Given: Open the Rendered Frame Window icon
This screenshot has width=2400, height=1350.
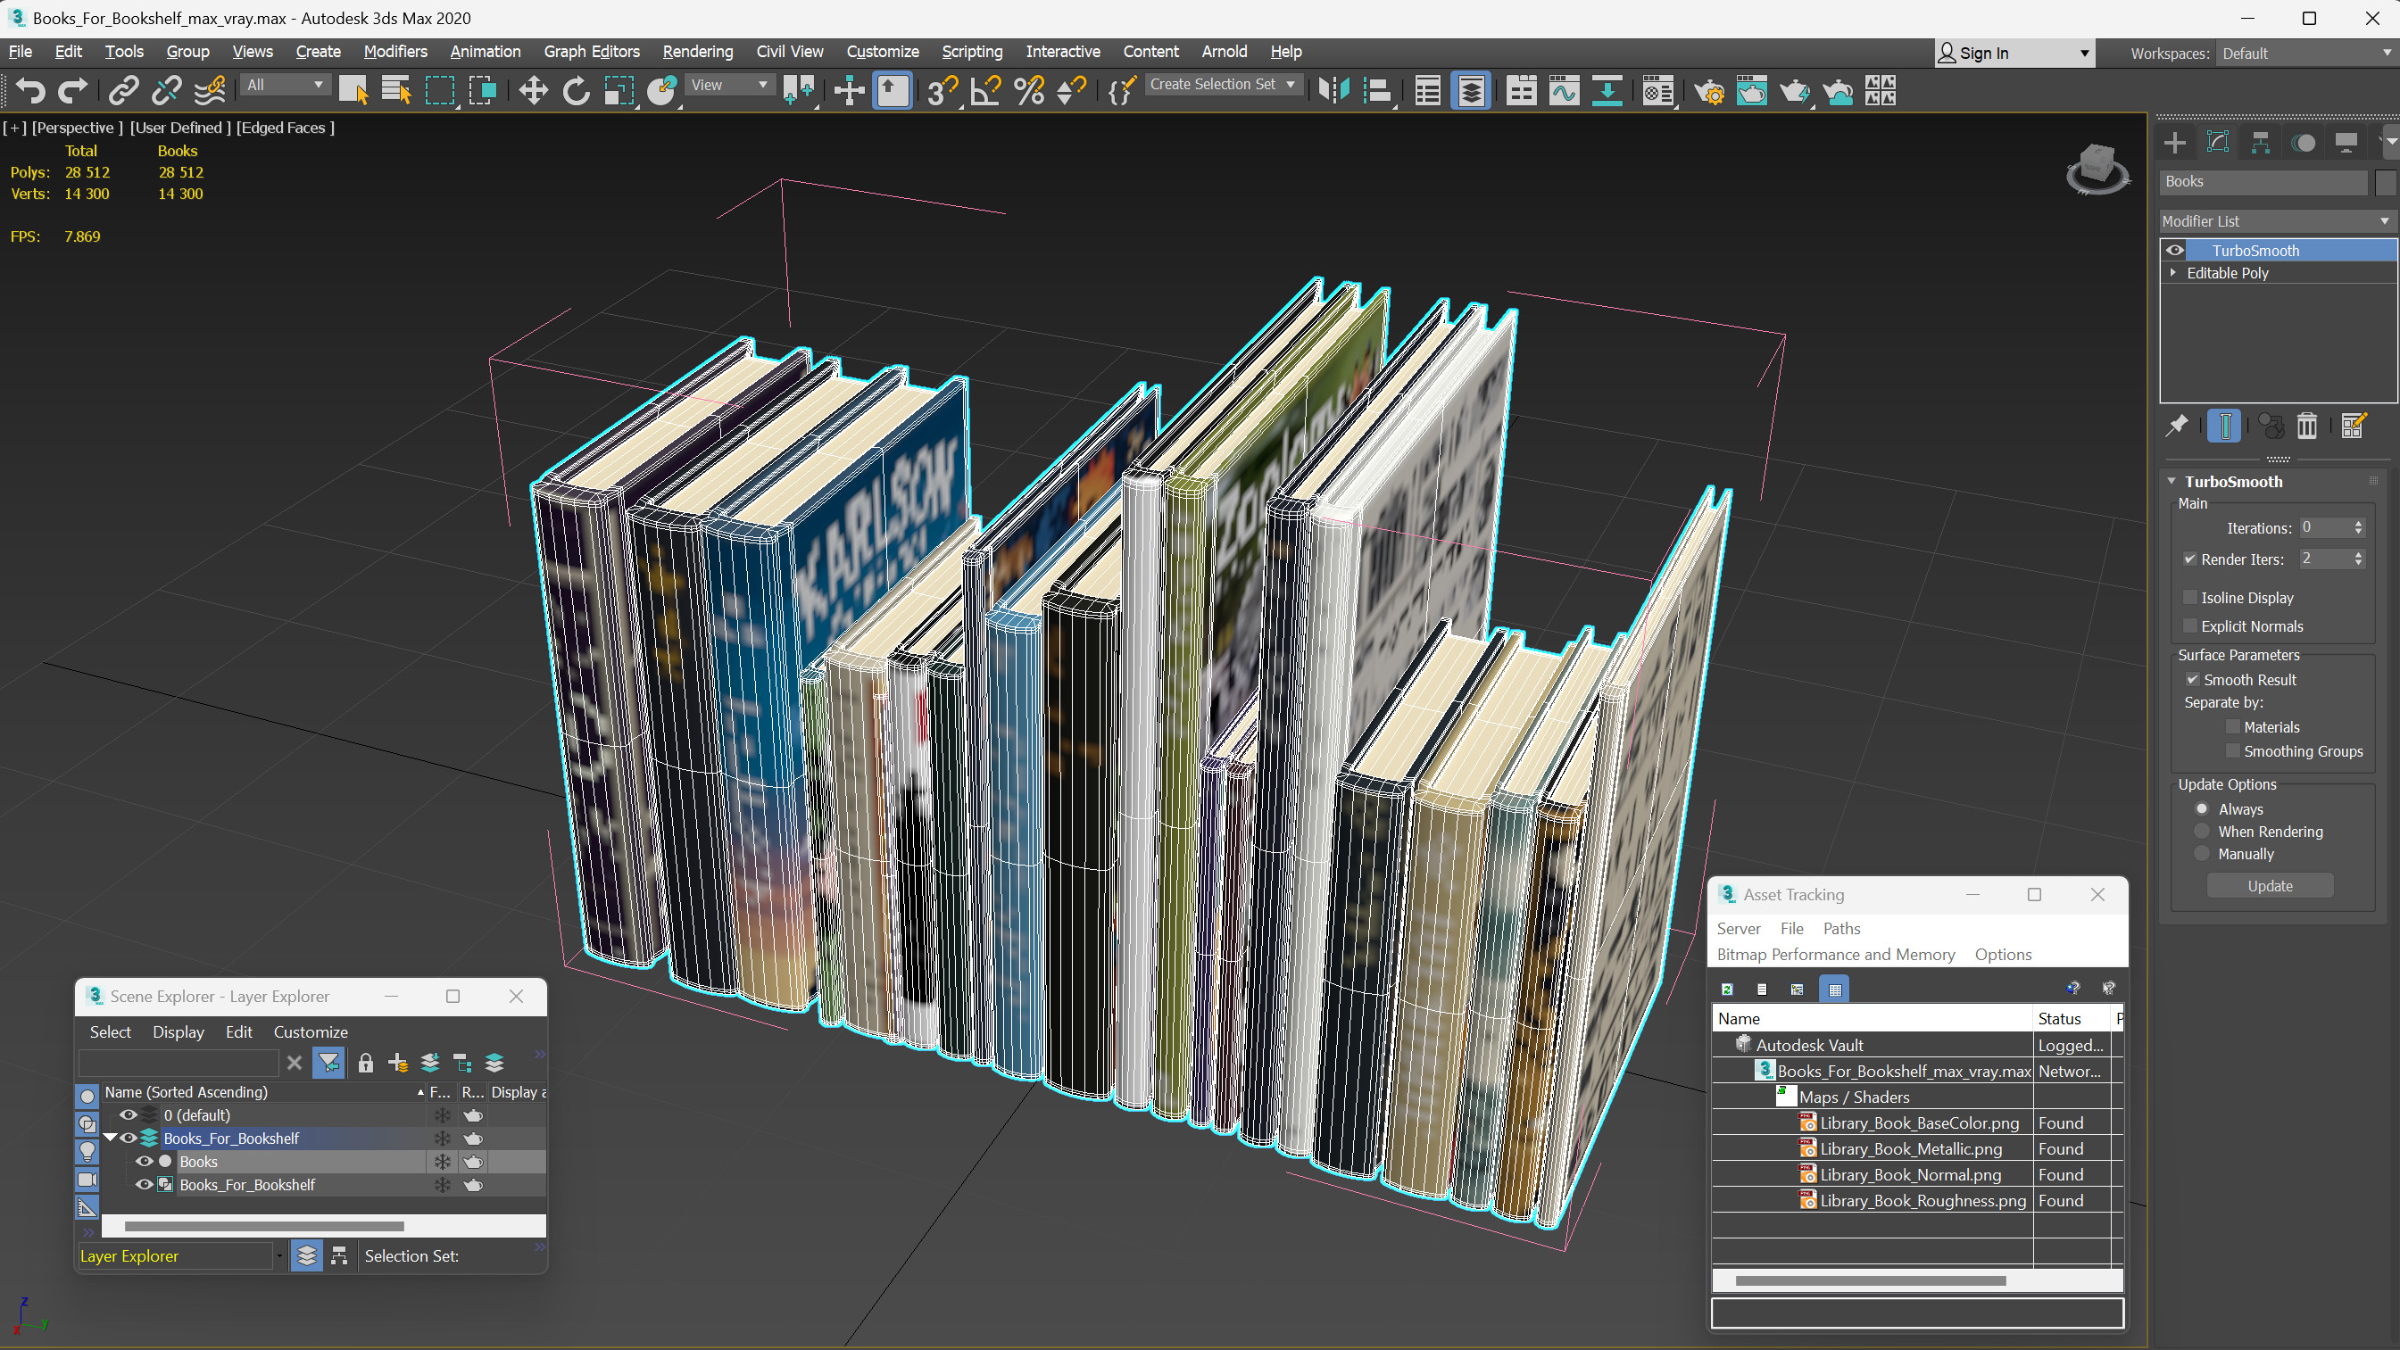Looking at the screenshot, I should tap(1751, 90).
